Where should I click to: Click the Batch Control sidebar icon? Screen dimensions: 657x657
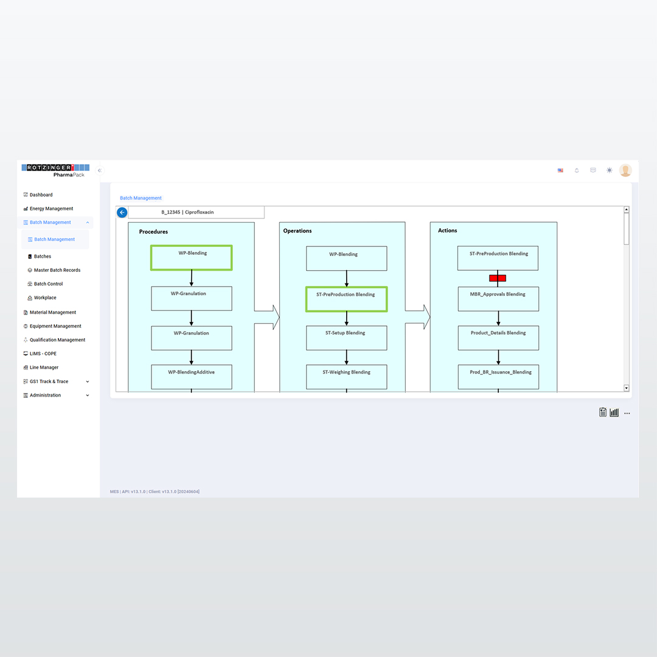click(30, 284)
